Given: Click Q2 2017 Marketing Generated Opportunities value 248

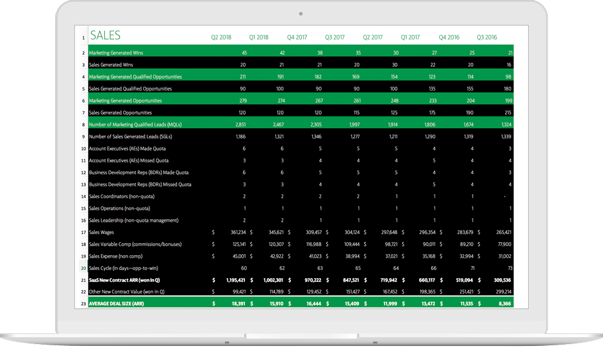Looking at the screenshot, I should pyautogui.click(x=394, y=101).
